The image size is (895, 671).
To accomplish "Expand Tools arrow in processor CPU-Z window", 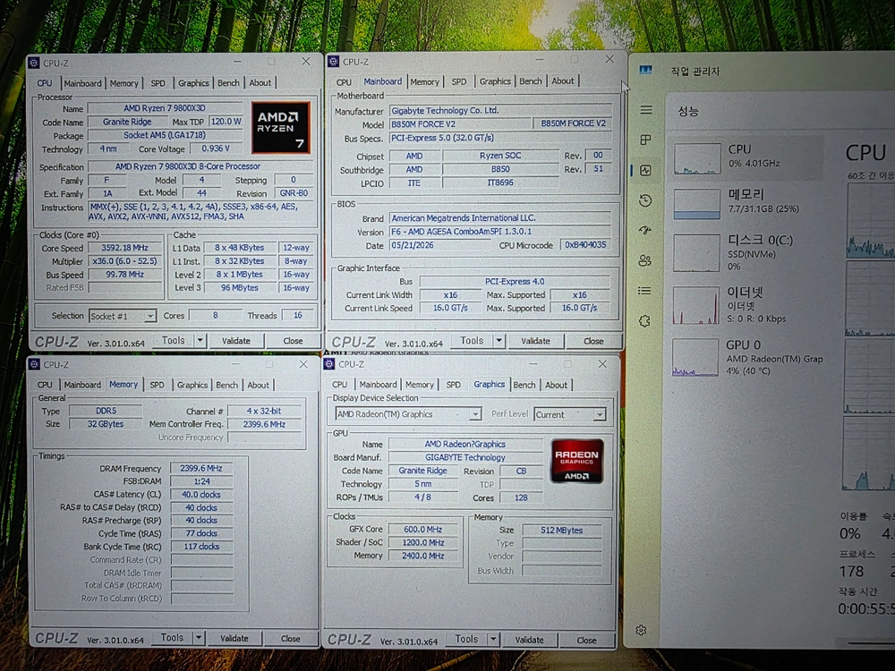I will click(x=200, y=341).
